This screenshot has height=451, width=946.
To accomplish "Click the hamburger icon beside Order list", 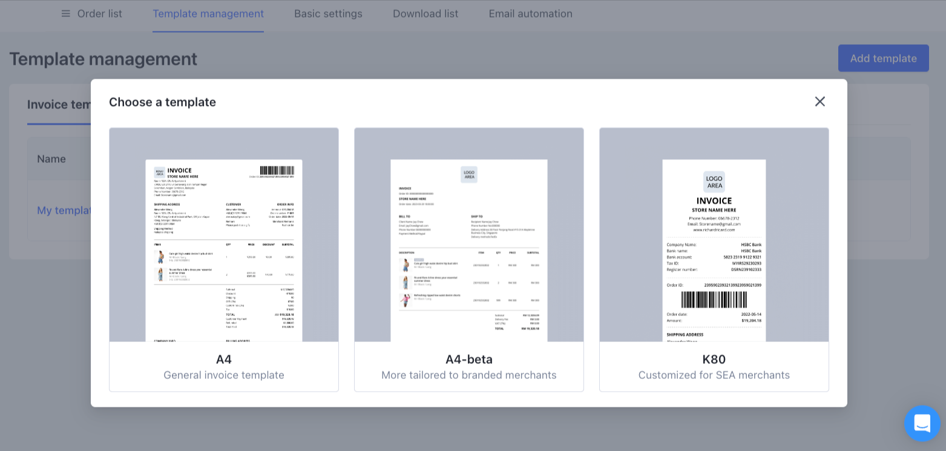I will (x=65, y=13).
